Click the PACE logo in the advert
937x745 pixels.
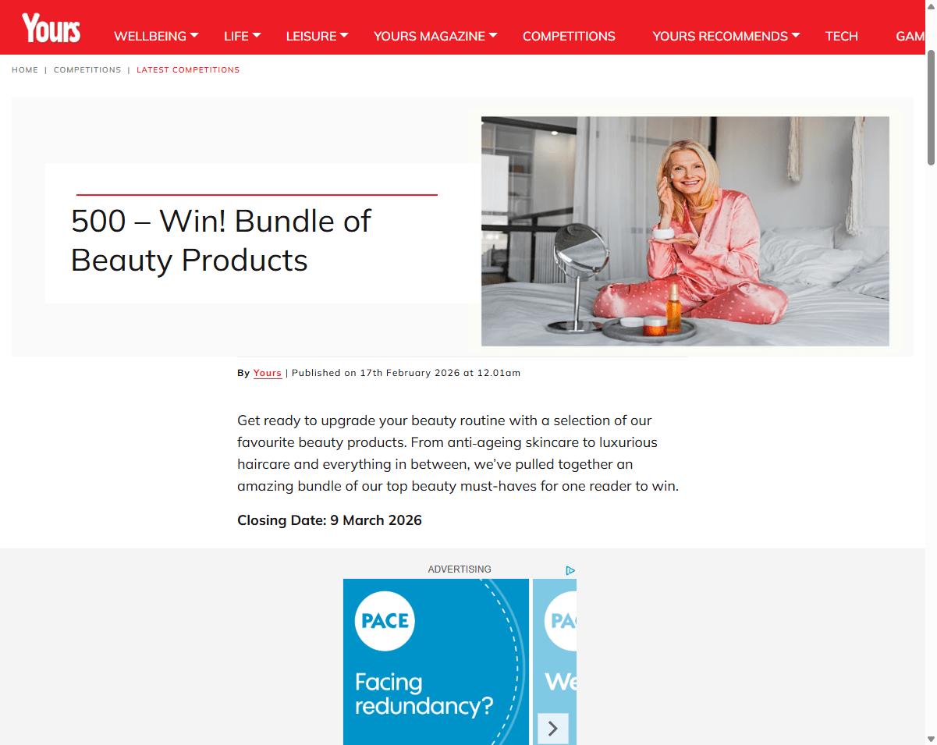coord(385,621)
